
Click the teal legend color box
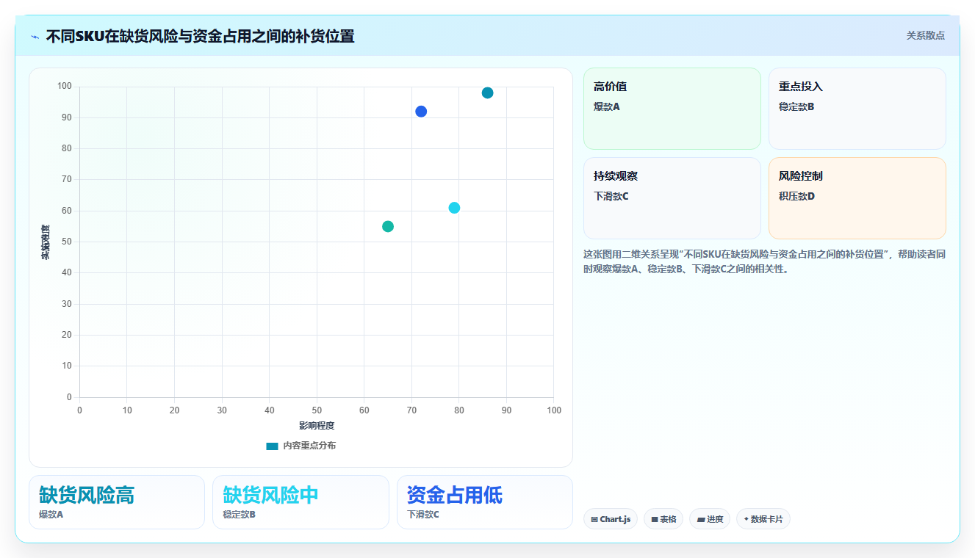pyautogui.click(x=273, y=446)
